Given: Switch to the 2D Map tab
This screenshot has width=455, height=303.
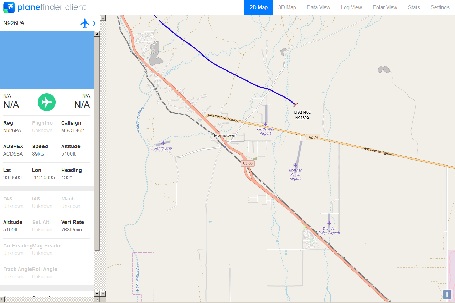Looking at the screenshot, I should [x=259, y=7].
